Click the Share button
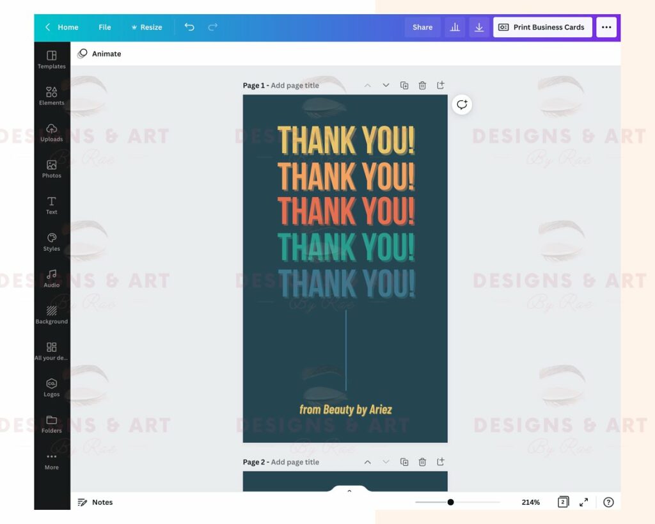 pos(422,27)
